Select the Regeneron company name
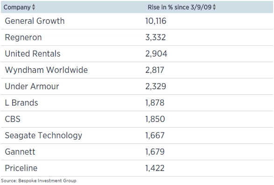 pos(23,37)
